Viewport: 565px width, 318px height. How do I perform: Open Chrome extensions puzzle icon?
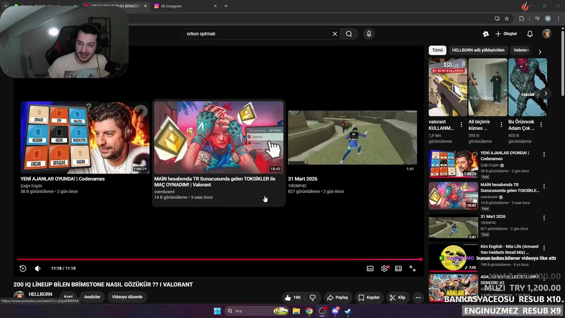click(x=522, y=19)
